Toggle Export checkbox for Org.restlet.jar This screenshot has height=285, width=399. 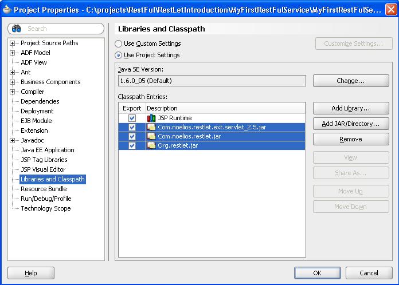132,145
